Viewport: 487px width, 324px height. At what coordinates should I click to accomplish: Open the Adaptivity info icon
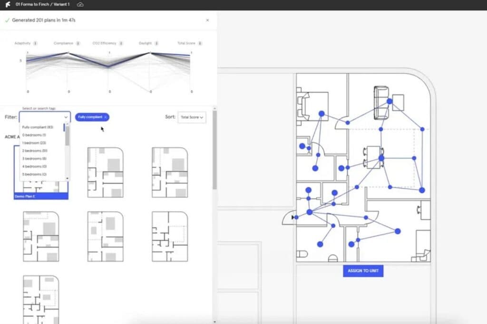(x=36, y=43)
